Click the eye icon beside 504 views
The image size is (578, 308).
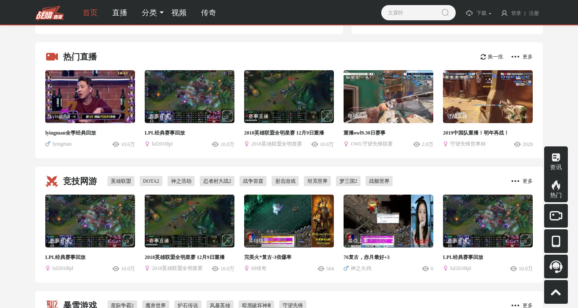[x=321, y=269]
